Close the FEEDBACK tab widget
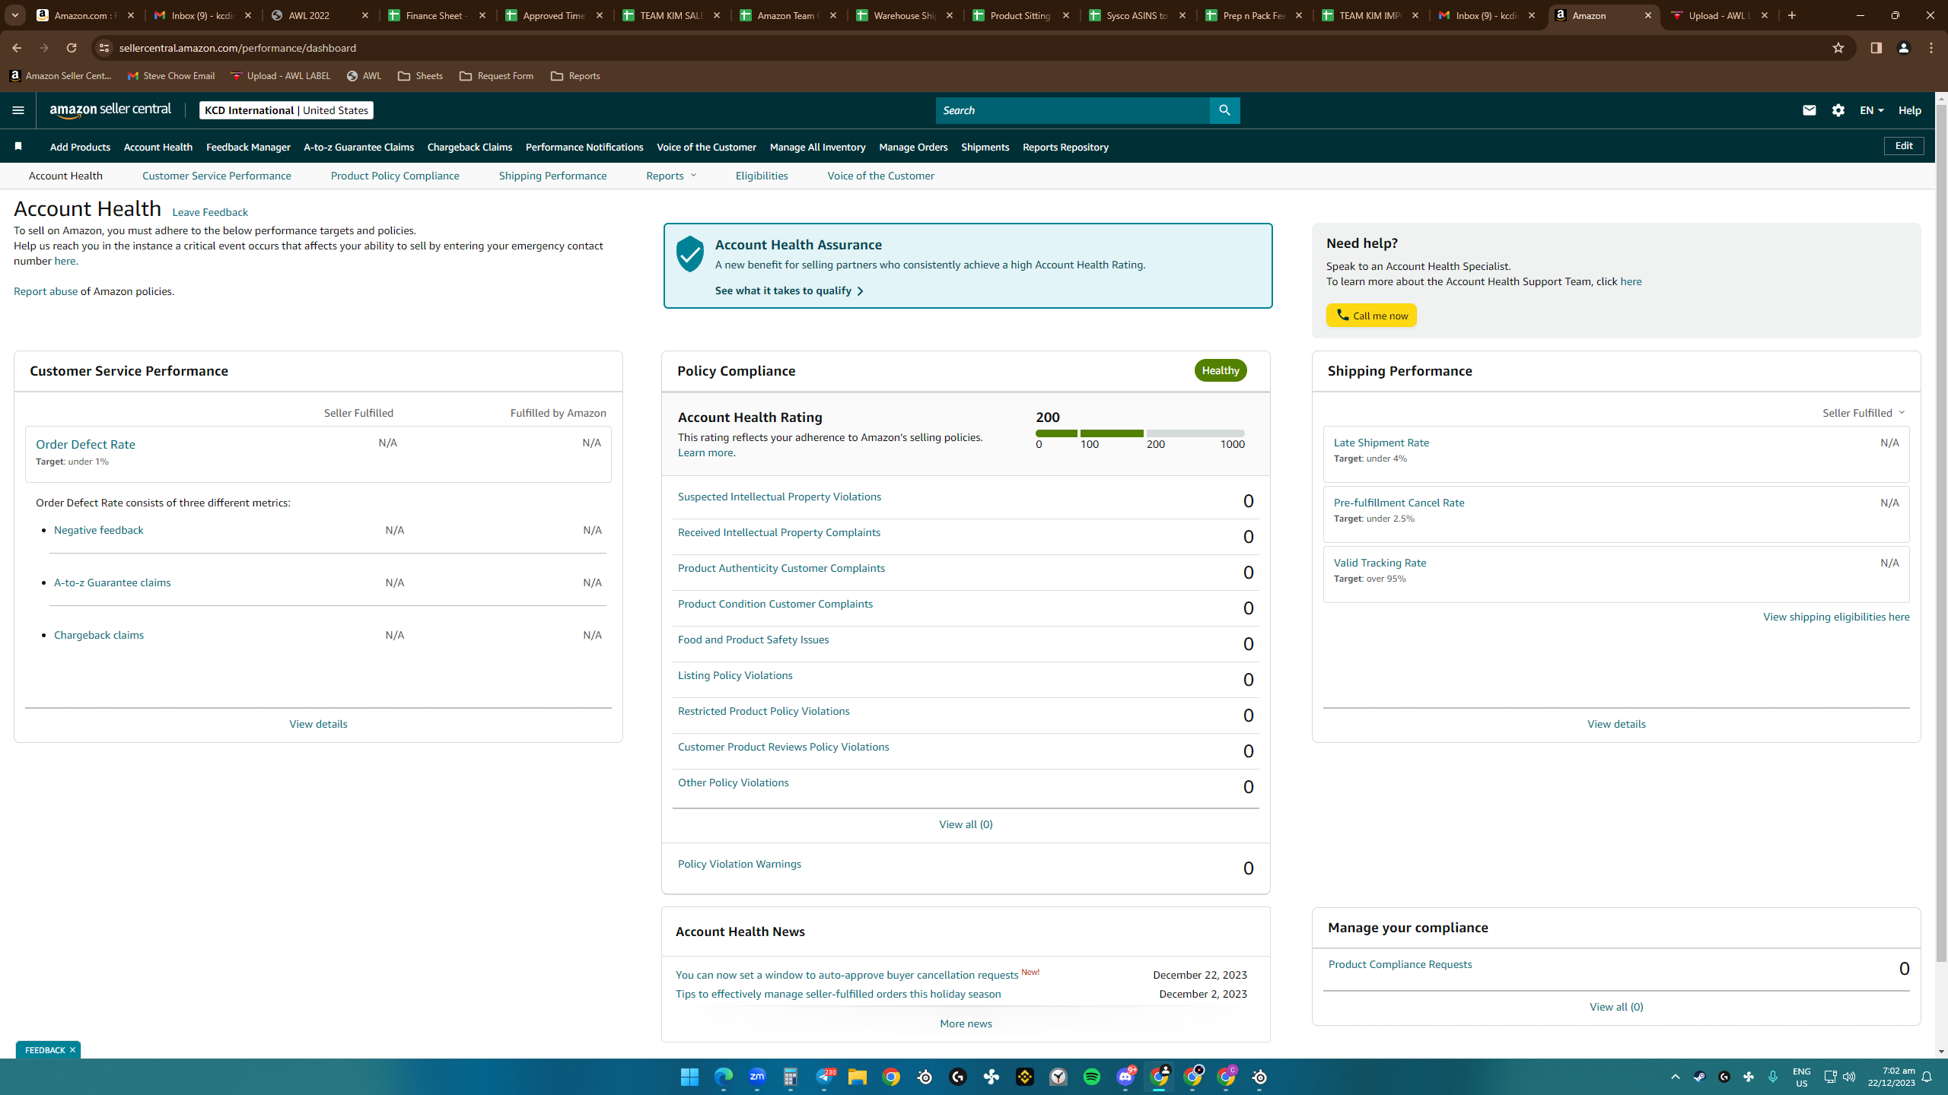1948x1095 pixels. tap(72, 1050)
